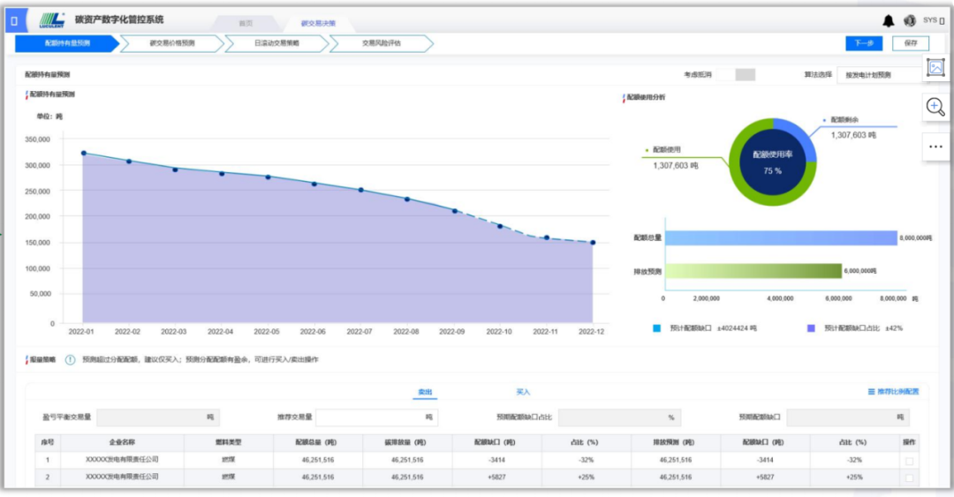The height and width of the screenshot is (497, 954).
Task: Open the three-dots more options icon
Action: click(x=935, y=147)
